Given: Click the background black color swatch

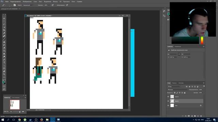Looking at the screenshot, I should (x=5, y=83).
